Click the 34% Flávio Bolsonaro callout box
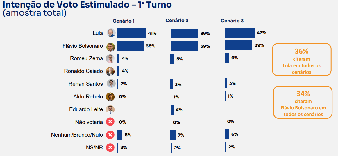This screenshot has width=338, height=156. 302,102
